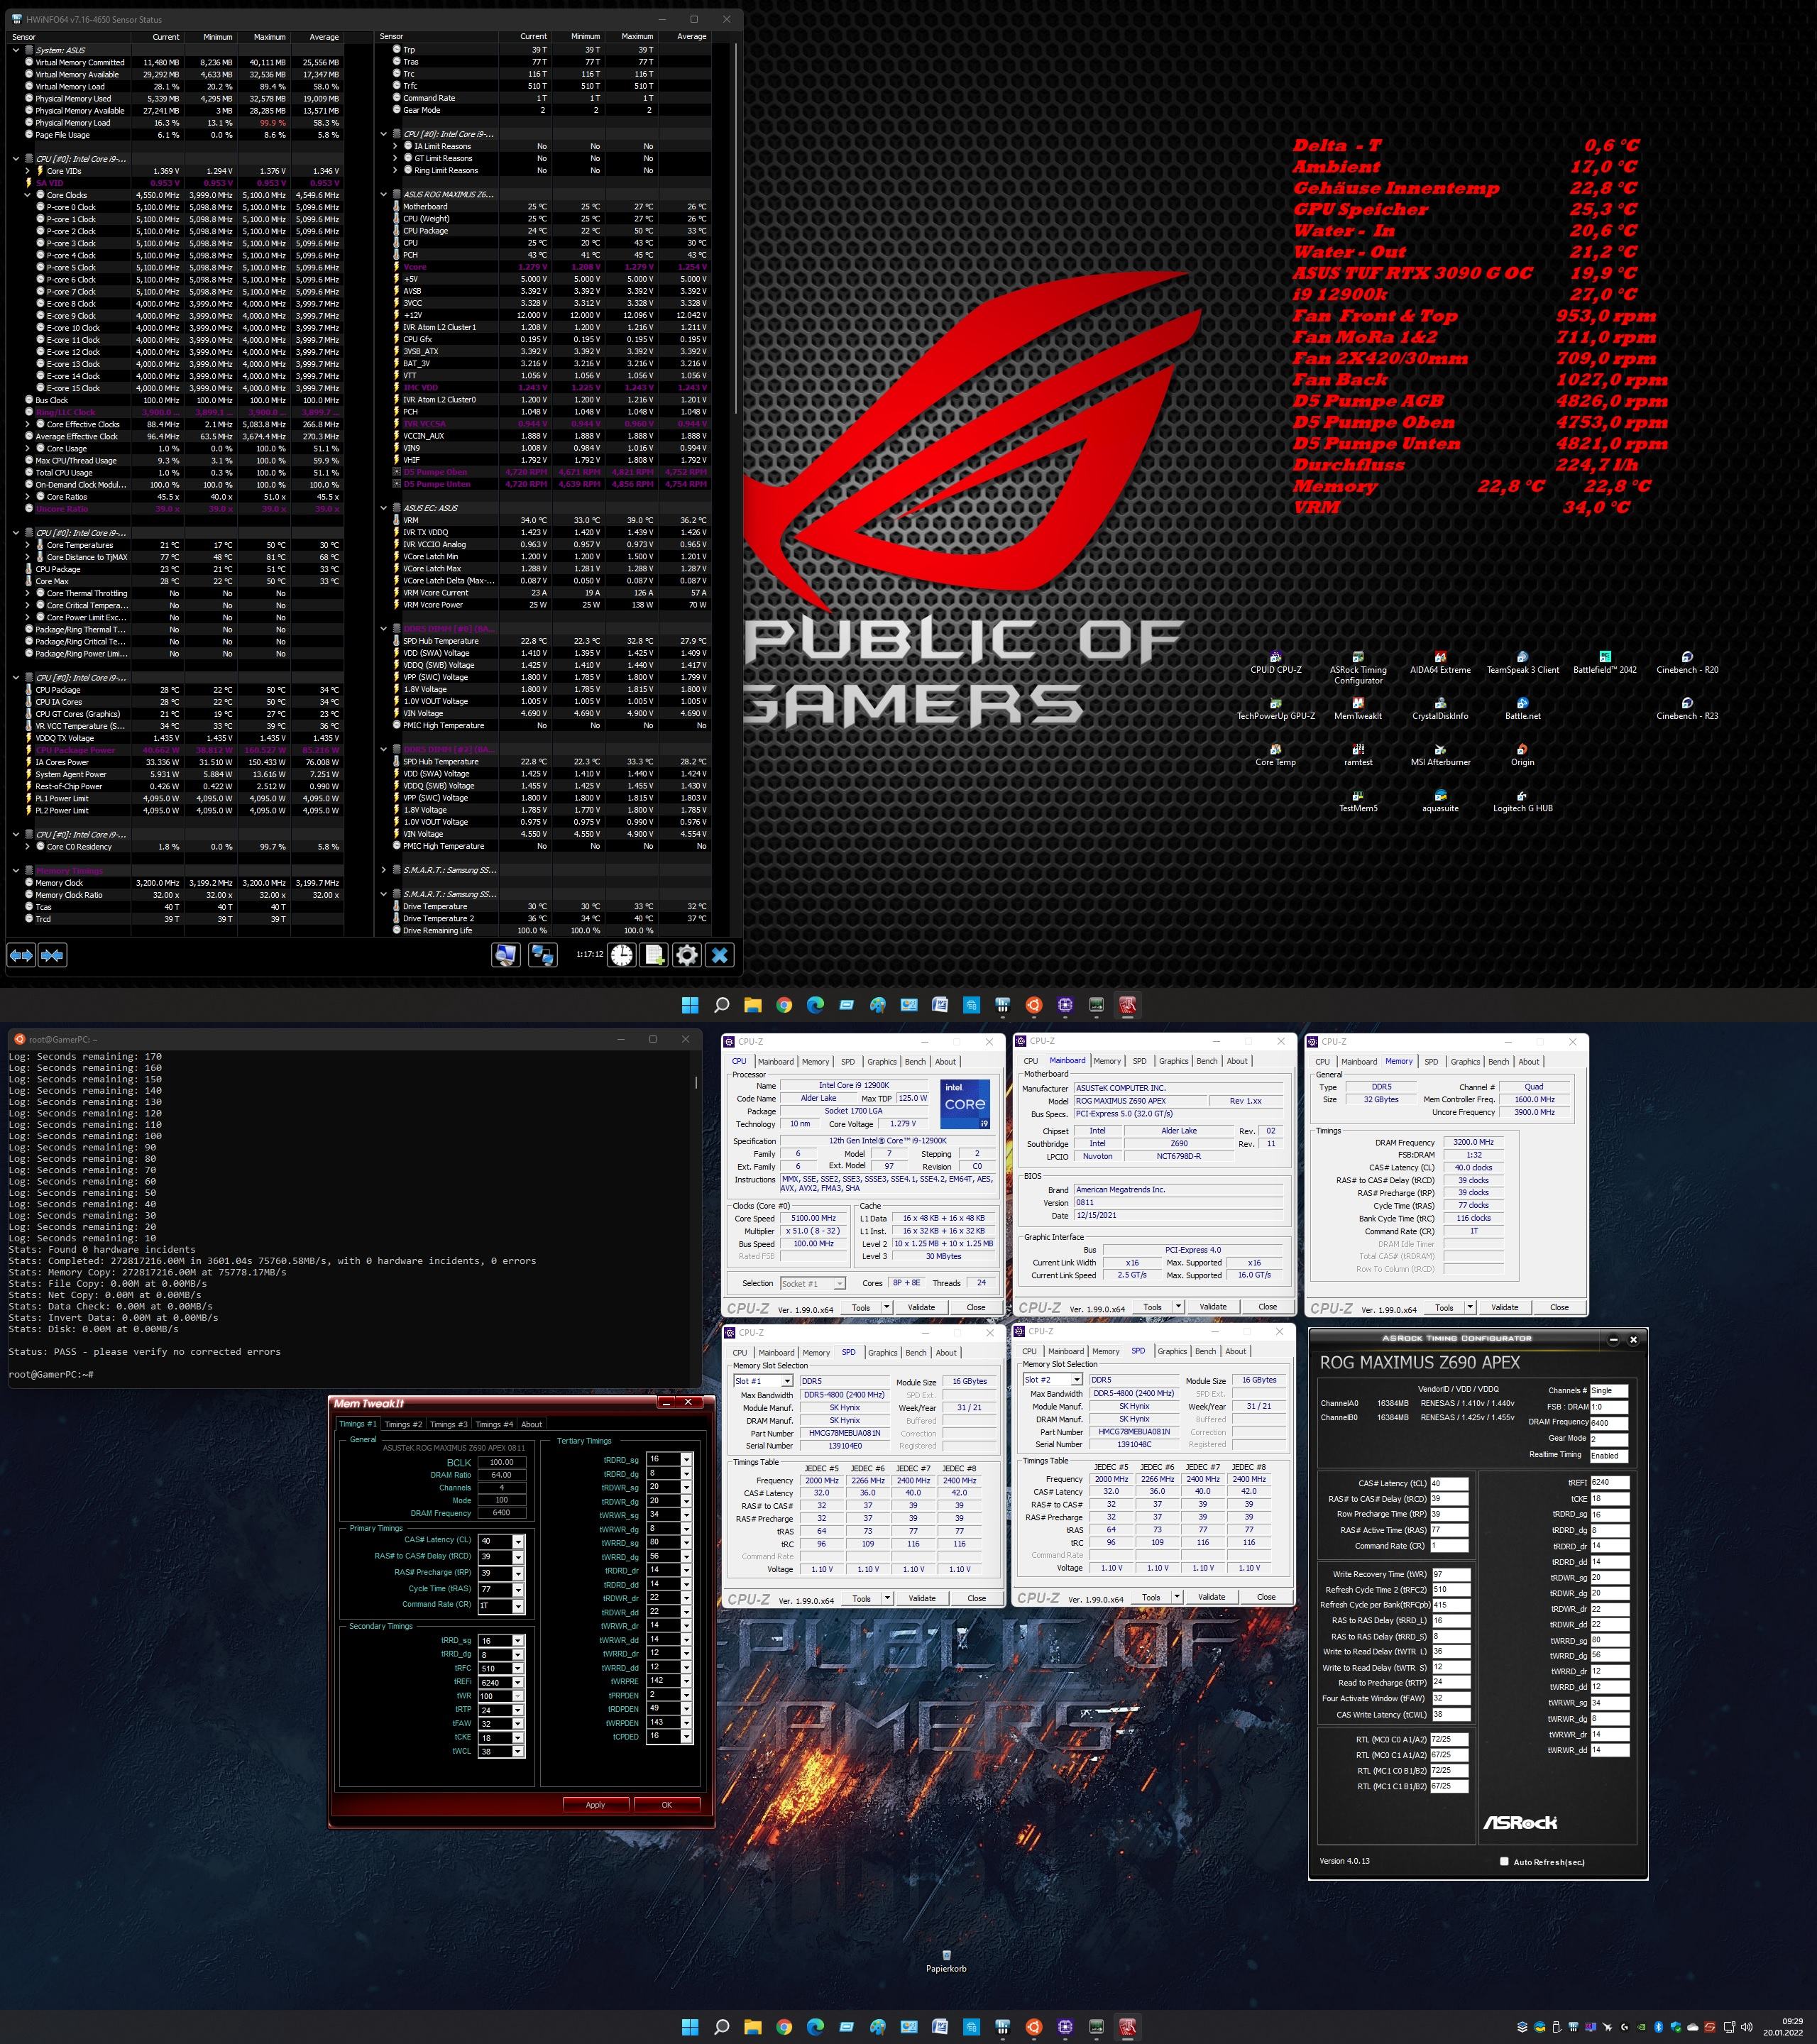The width and height of the screenshot is (1817, 2044).
Task: Open tREFI dropdown in Mem TweakIt
Action: [x=518, y=1682]
